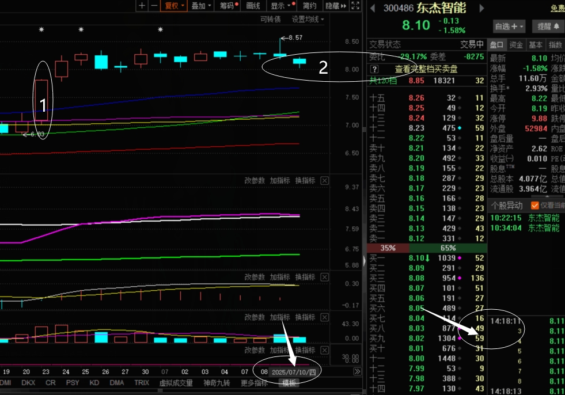Open the 叠加 dropdown
Image resolution: width=565 pixels, height=395 pixels.
201,6
